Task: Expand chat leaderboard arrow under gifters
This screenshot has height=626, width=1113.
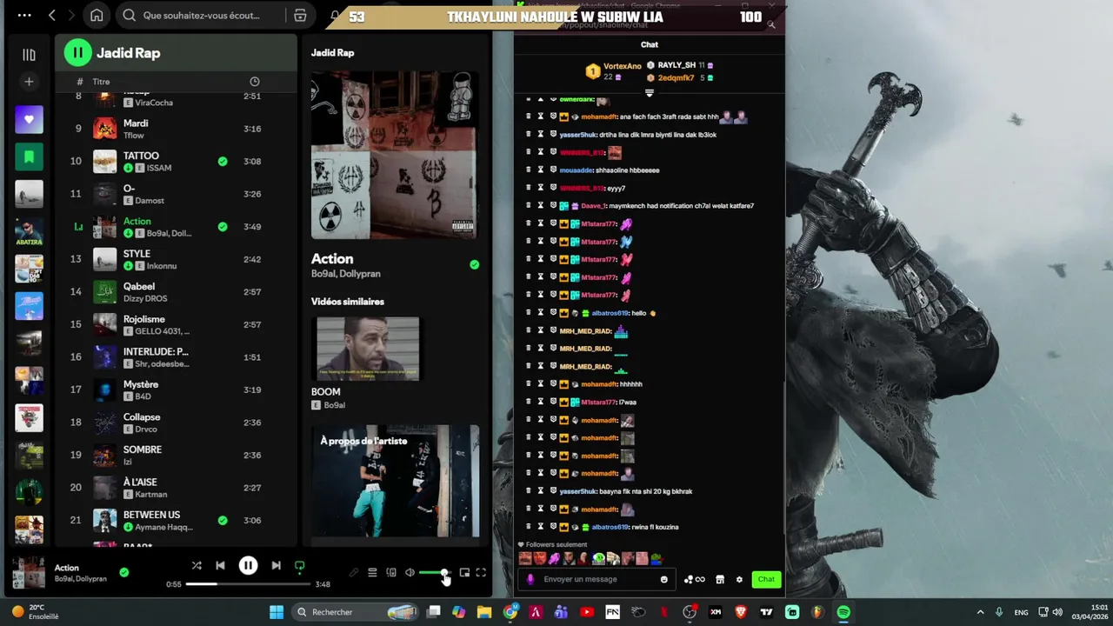Action: click(x=649, y=92)
